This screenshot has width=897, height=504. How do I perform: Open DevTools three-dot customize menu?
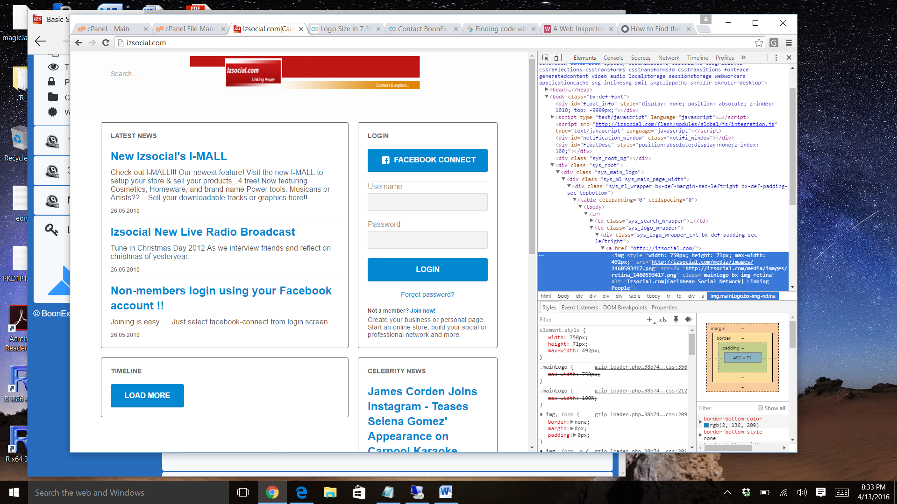776,58
